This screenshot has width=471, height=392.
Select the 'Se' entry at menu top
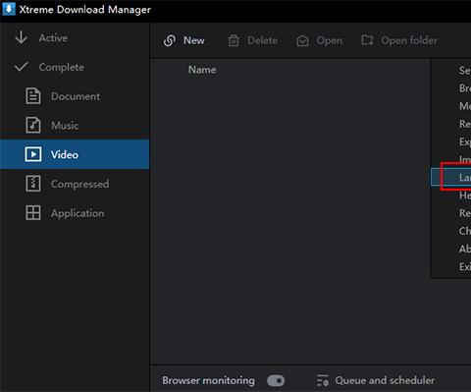click(464, 70)
